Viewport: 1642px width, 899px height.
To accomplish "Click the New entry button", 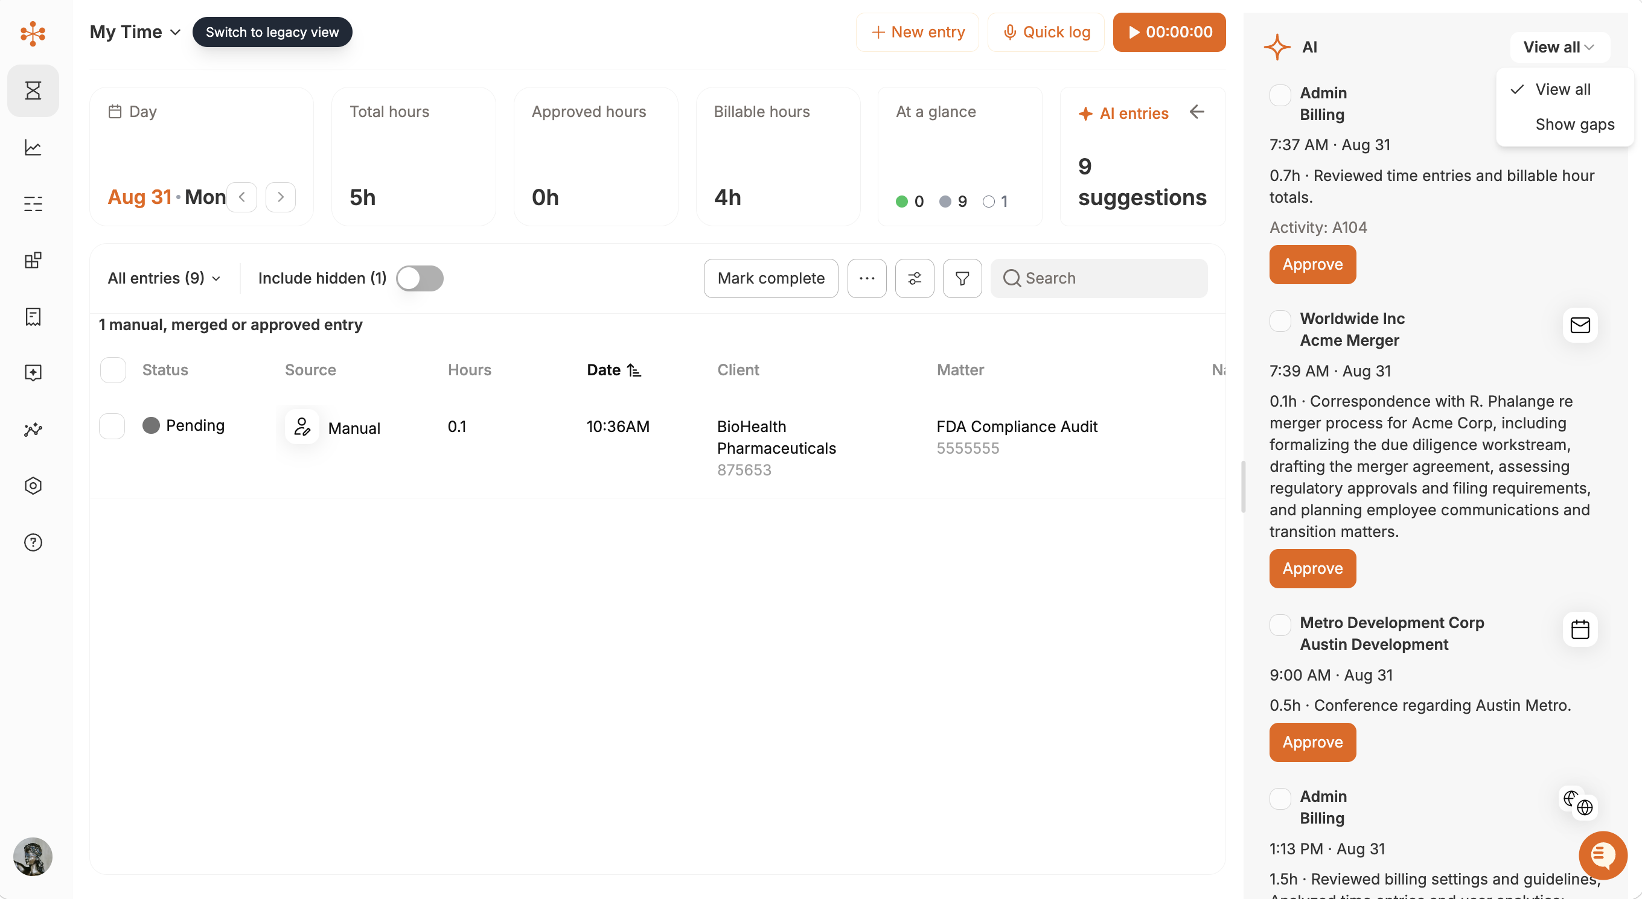I will pyautogui.click(x=916, y=32).
